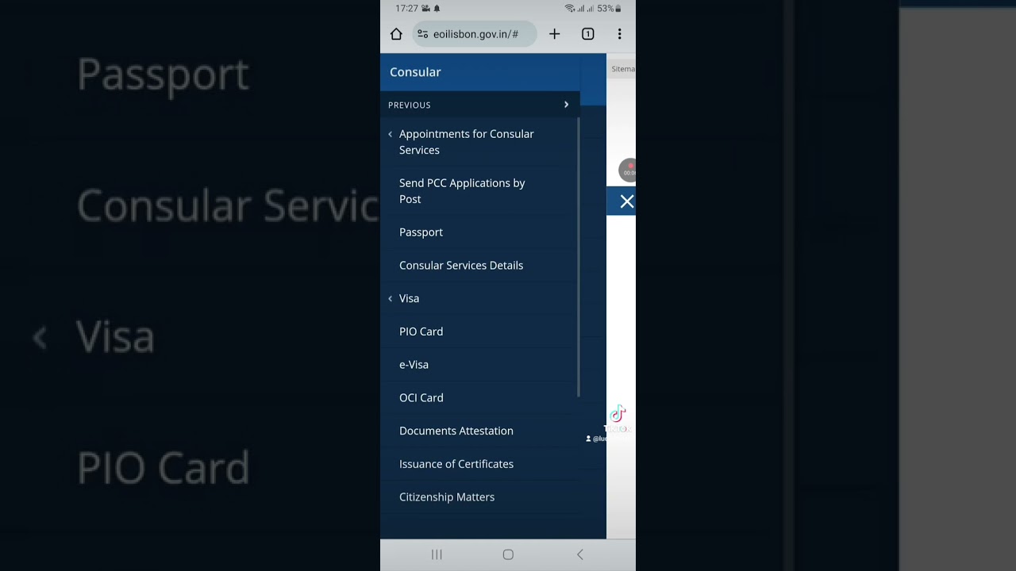Close the side menu with X
Viewport: 1016px width, 571px height.
pos(626,201)
